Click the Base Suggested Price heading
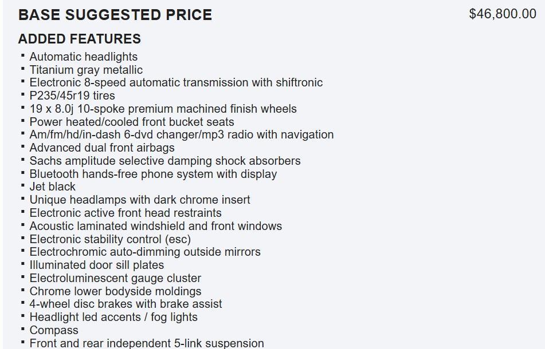The image size is (545, 349). click(115, 15)
